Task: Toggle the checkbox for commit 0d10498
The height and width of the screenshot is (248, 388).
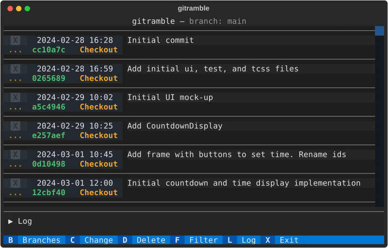Action: [16, 155]
